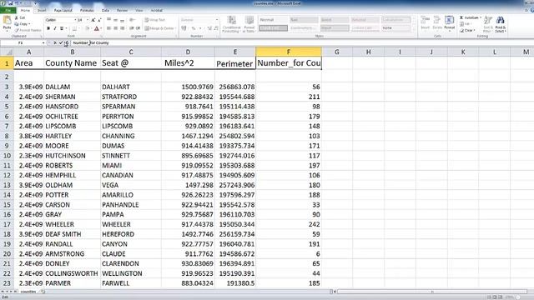This screenshot has height=300, width=534.
Task: Increase the indent level
Action: [138, 28]
